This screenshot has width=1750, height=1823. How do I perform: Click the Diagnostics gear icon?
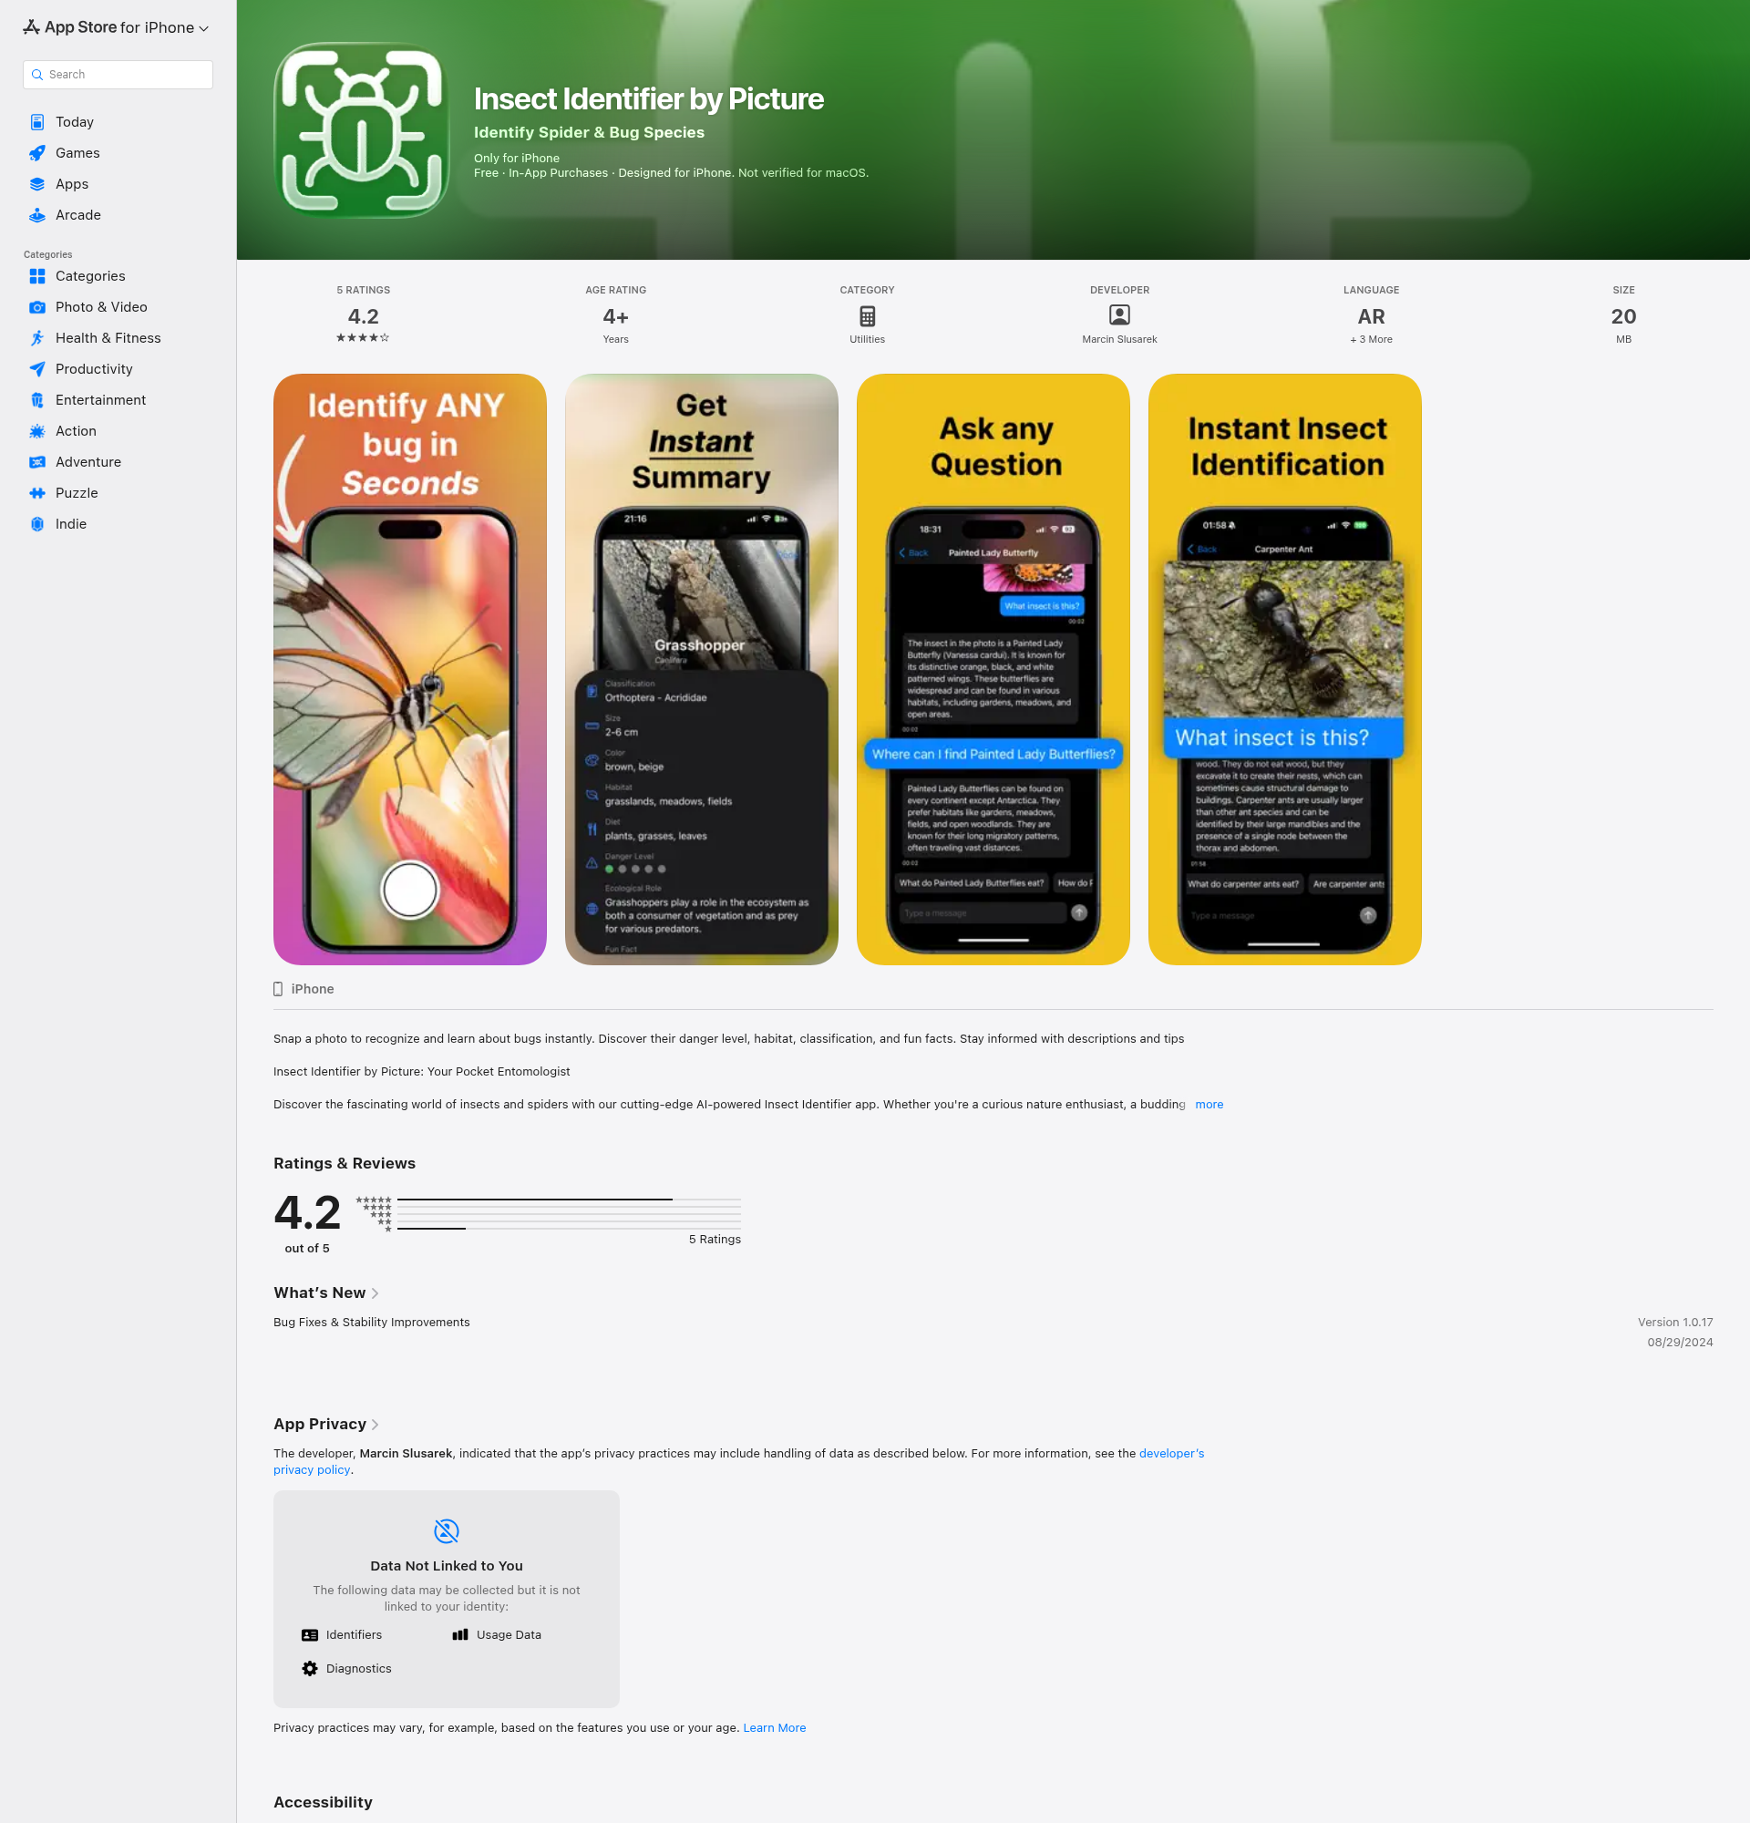click(x=310, y=1669)
